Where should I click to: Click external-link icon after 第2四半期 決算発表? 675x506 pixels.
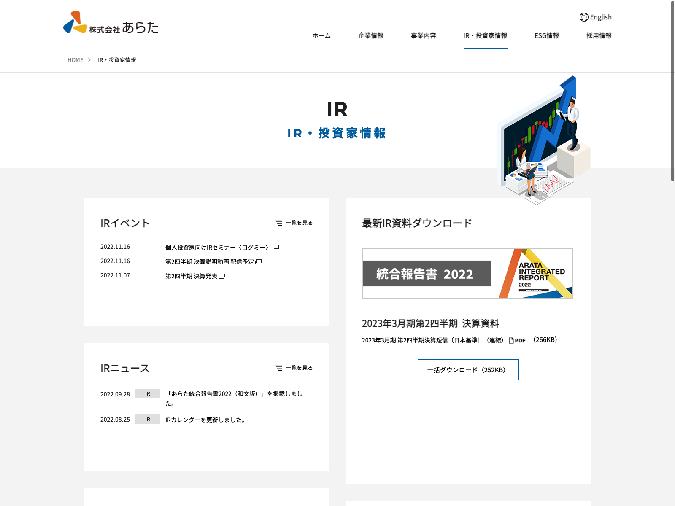tap(222, 276)
